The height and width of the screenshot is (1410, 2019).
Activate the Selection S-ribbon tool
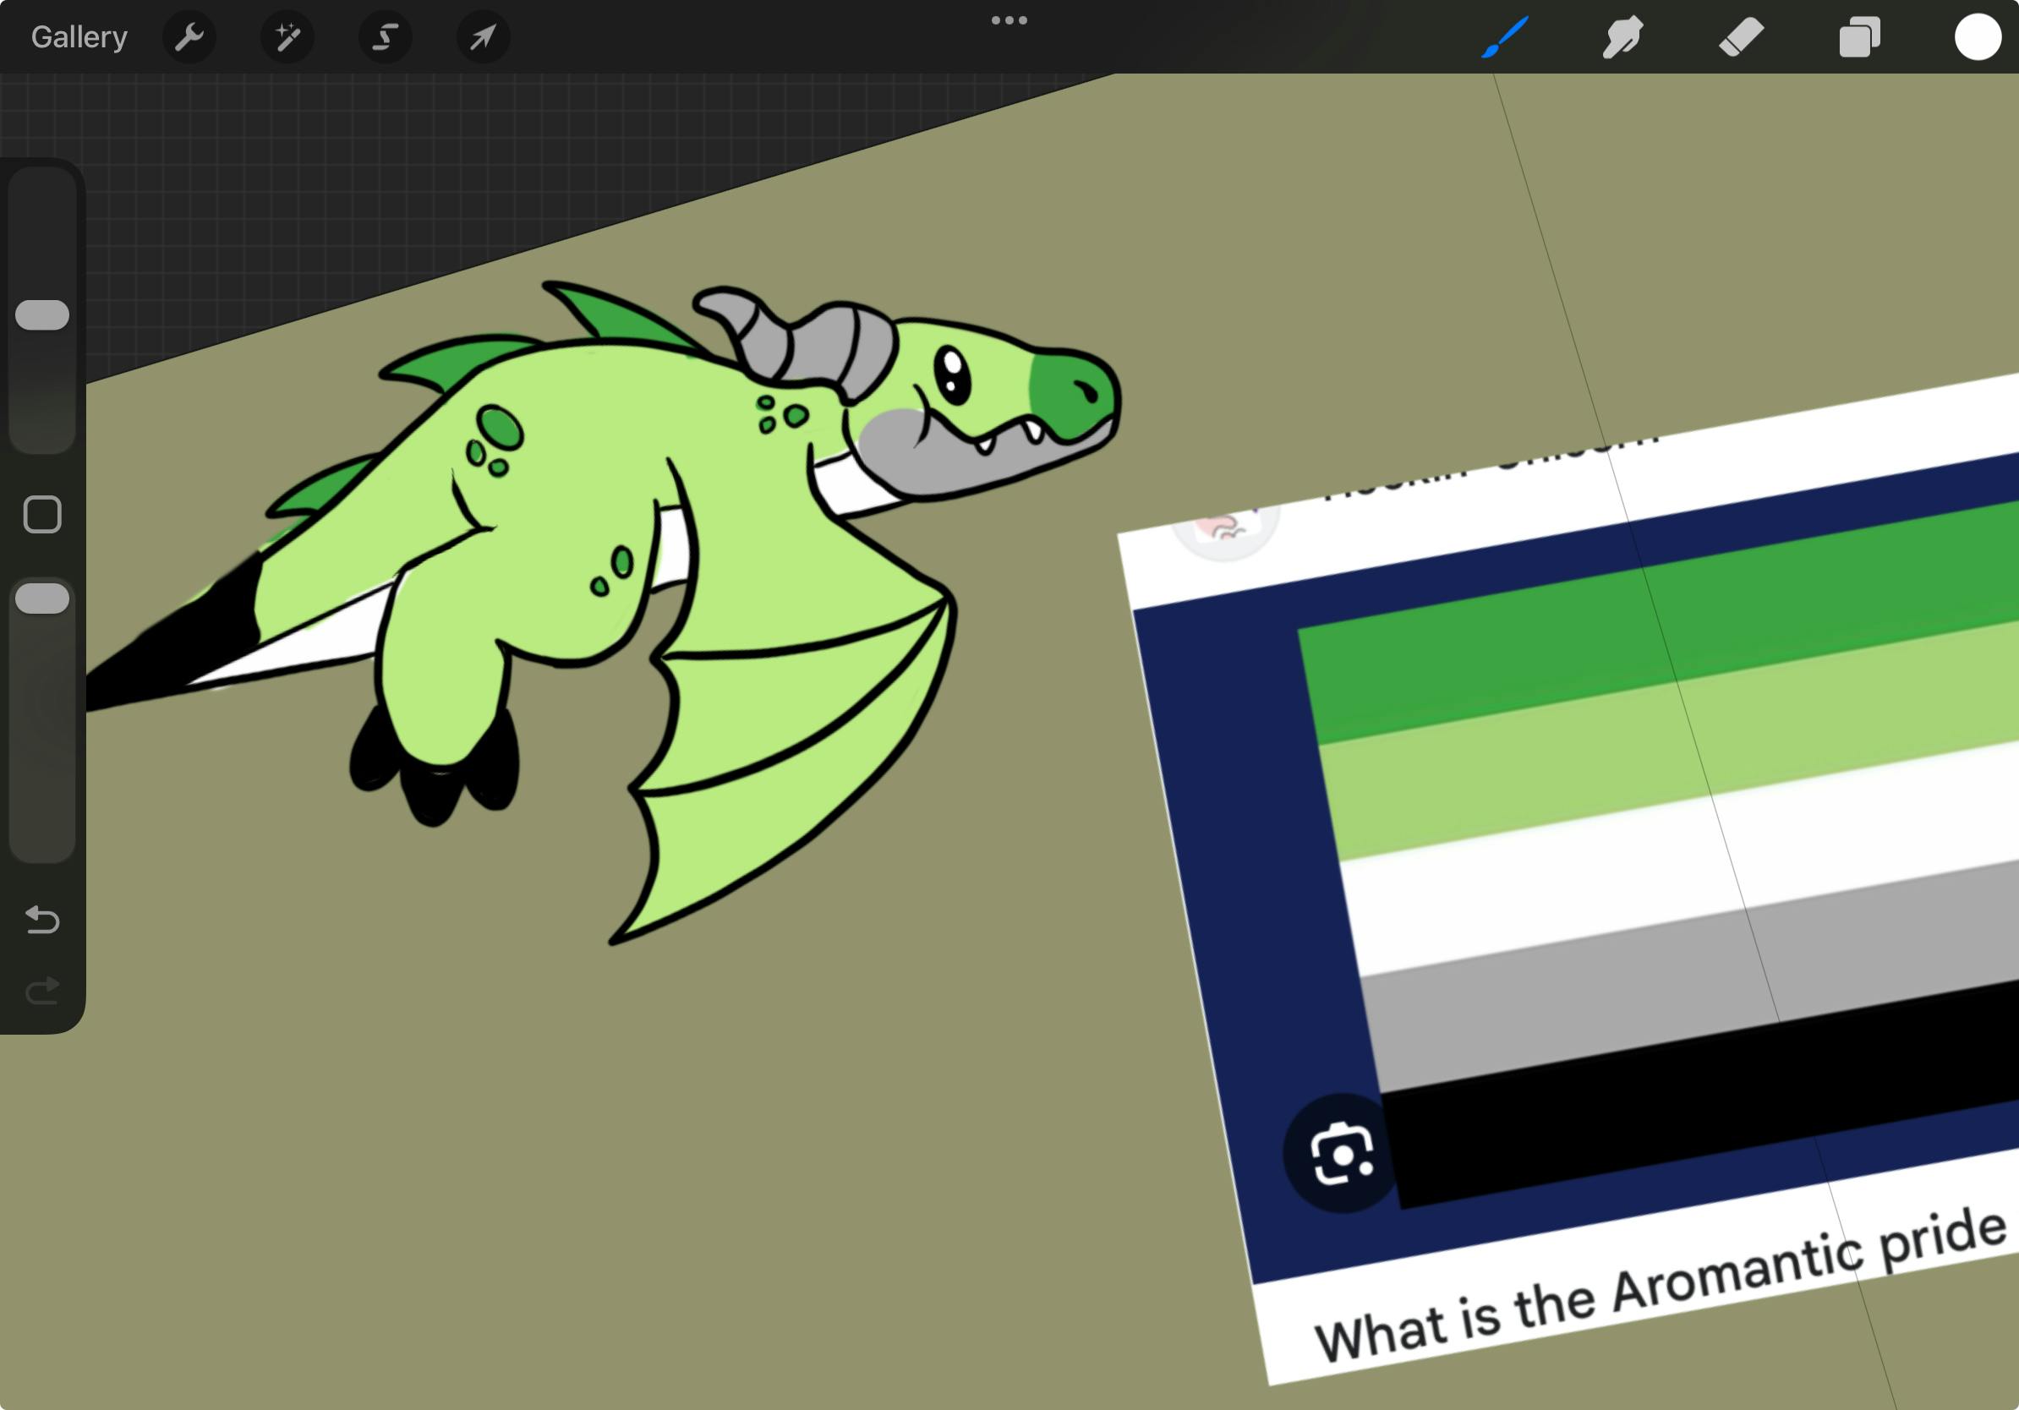point(386,37)
